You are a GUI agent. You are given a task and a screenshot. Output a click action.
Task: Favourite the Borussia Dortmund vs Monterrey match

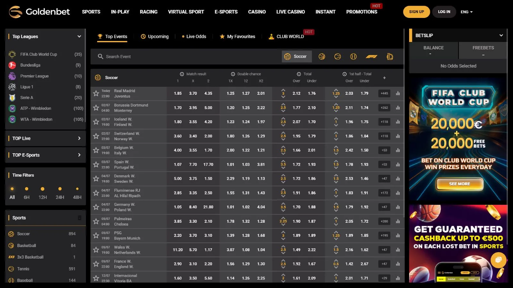pos(96,108)
